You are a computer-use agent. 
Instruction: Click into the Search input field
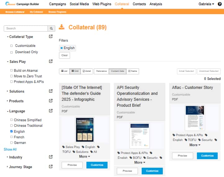[26, 29]
